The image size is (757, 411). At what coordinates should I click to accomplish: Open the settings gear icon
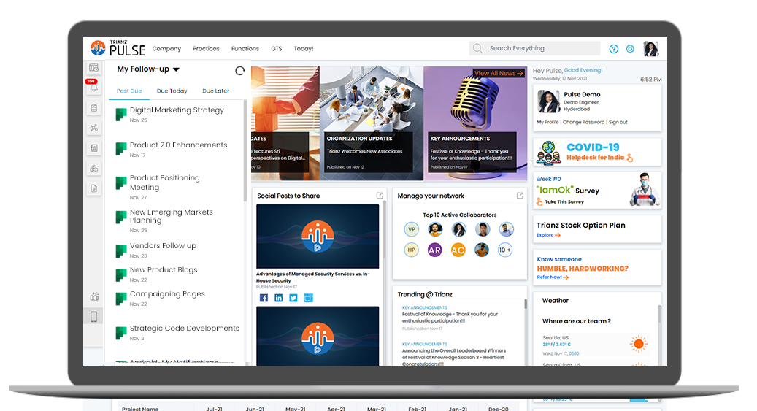pyautogui.click(x=630, y=49)
